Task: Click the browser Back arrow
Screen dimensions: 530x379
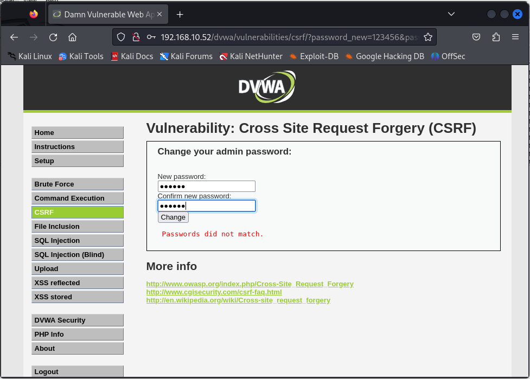Action: tap(14, 37)
